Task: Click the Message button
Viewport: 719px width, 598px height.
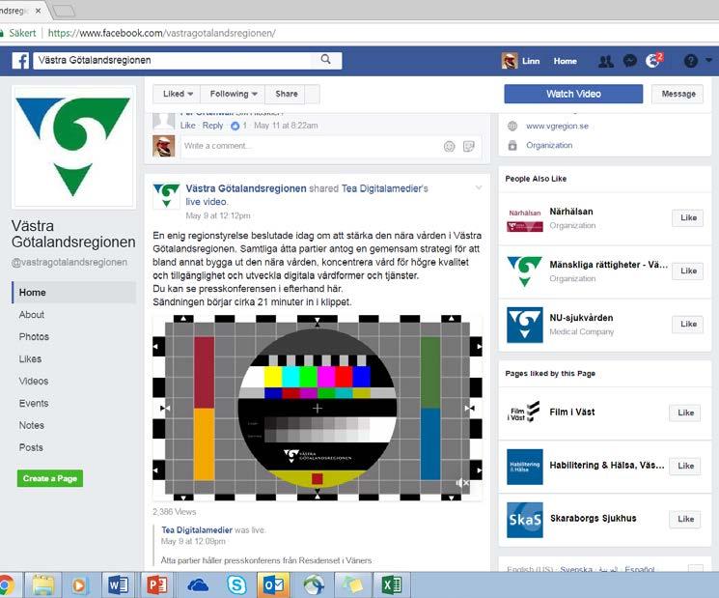Action: (x=678, y=94)
